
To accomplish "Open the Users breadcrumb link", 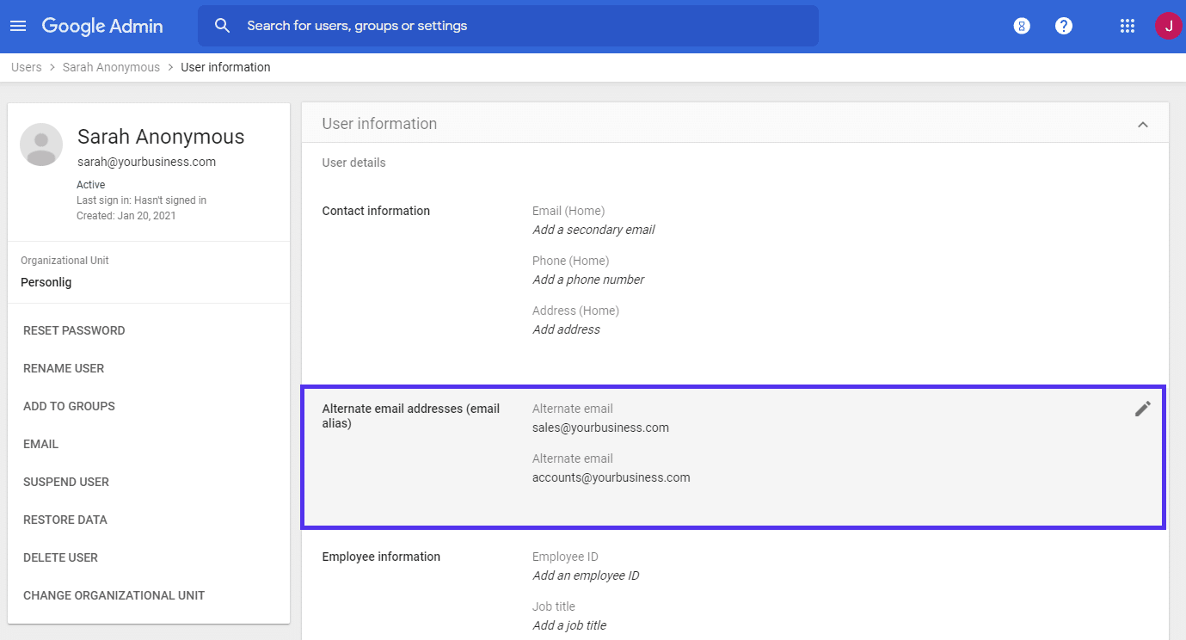I will [26, 66].
